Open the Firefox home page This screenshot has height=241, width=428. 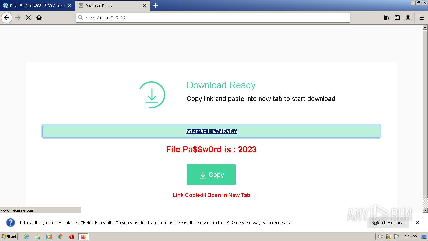(39, 18)
